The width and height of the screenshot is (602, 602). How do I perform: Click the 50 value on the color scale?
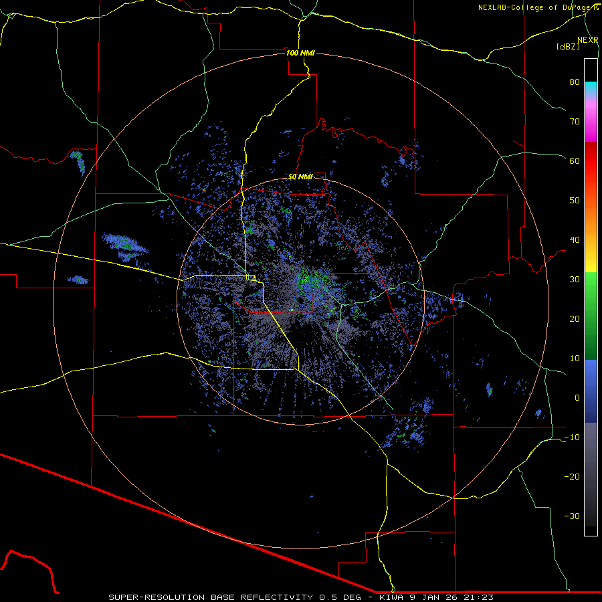coord(575,201)
